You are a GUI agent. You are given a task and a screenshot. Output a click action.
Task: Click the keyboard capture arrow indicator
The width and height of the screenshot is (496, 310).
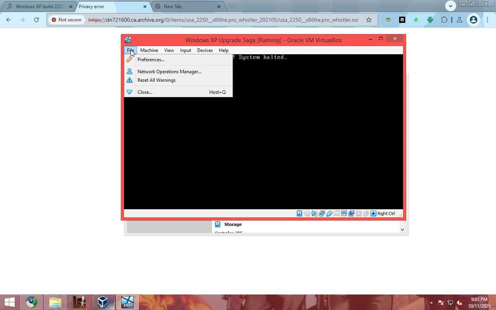tap(373, 214)
